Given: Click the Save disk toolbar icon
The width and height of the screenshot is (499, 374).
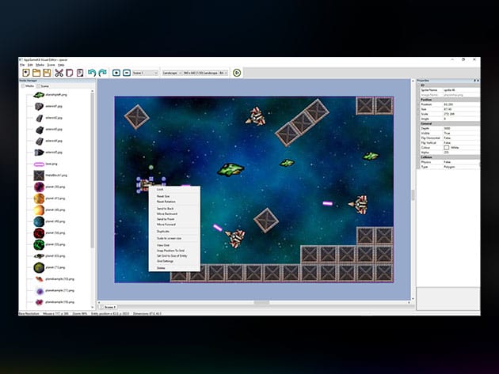Looking at the screenshot, I should tap(47, 73).
